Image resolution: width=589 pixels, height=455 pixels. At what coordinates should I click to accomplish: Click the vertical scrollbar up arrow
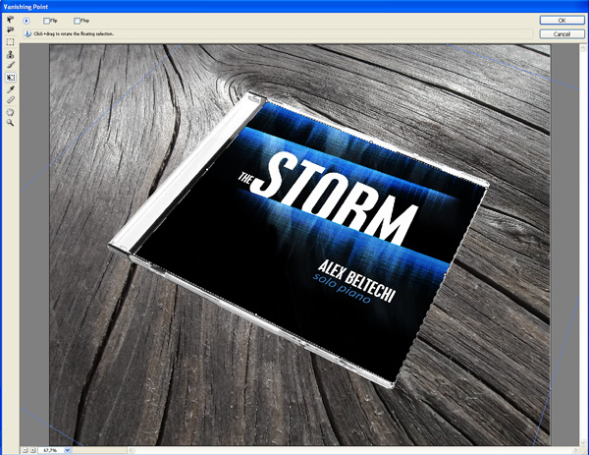(583, 48)
